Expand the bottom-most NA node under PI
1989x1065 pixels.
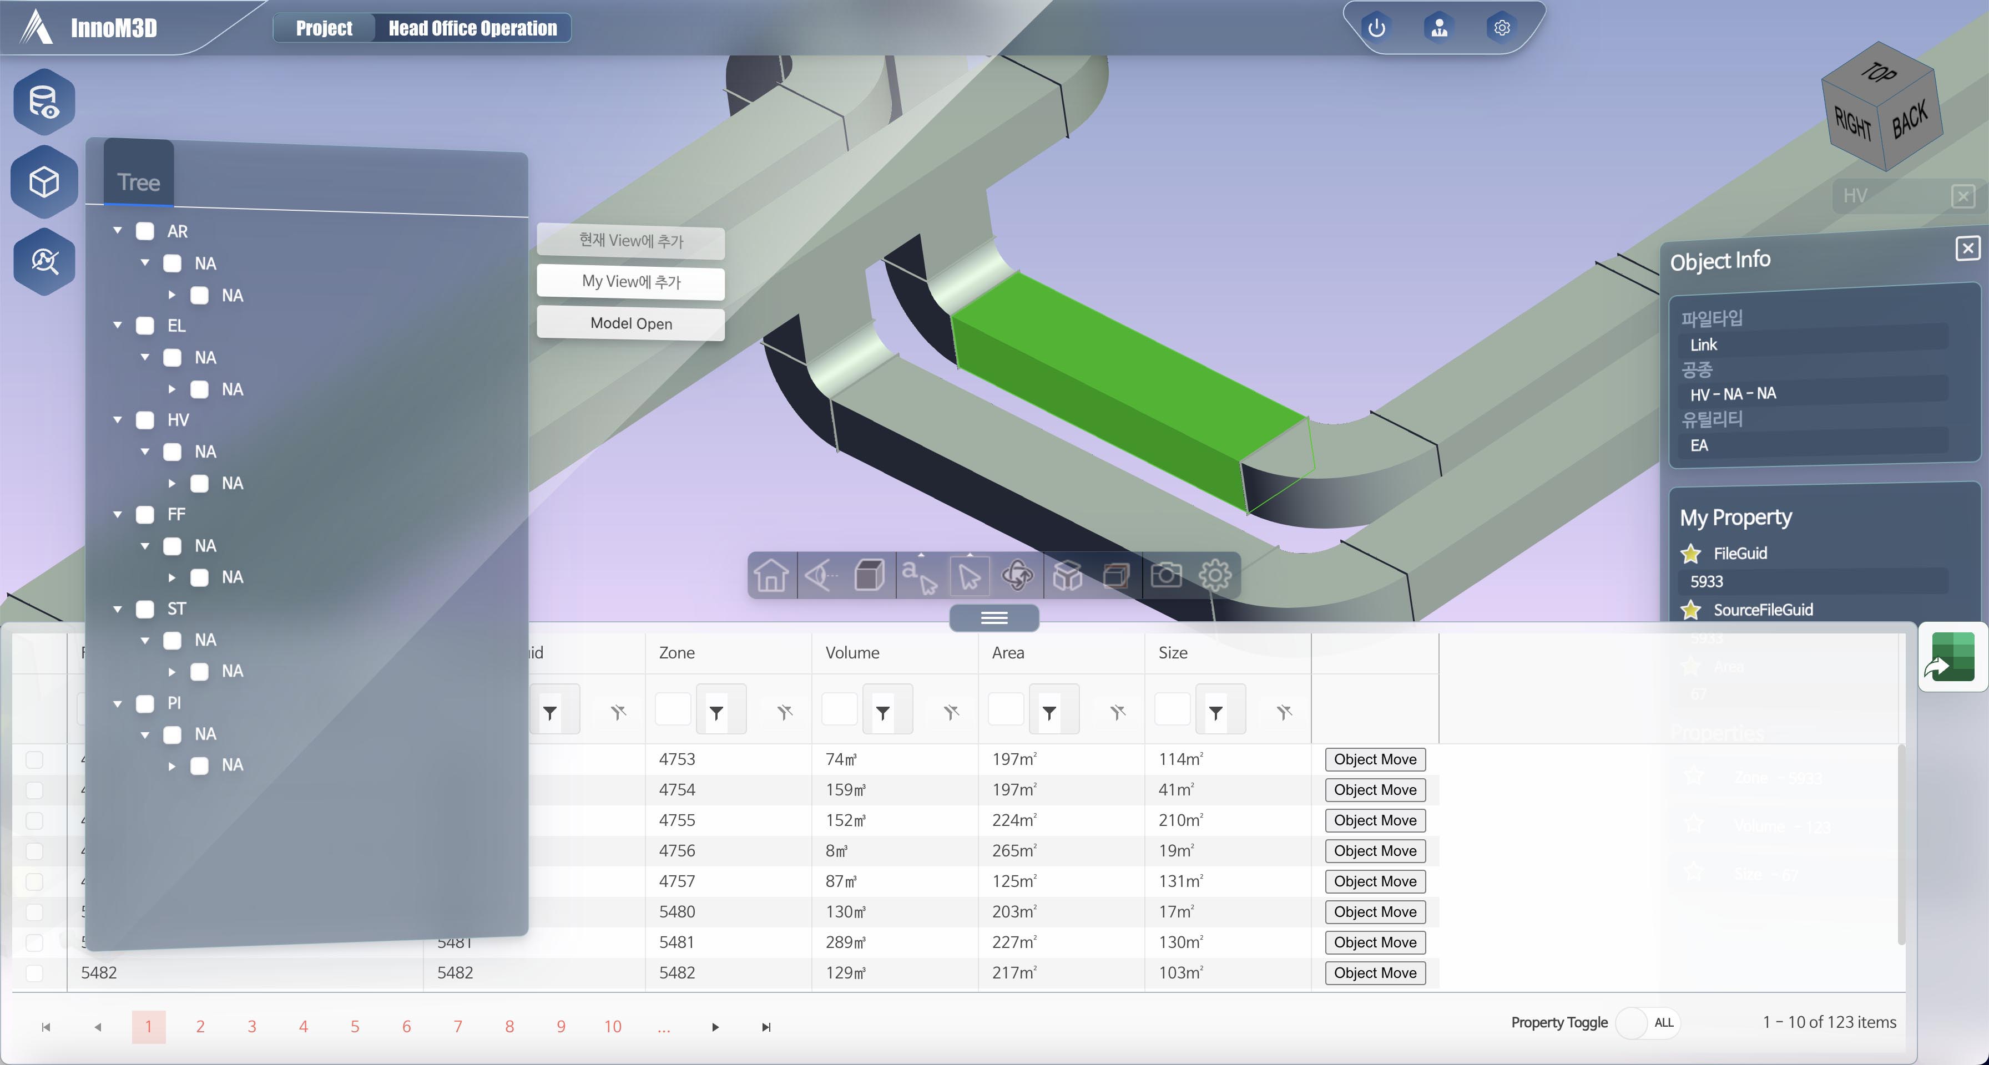(172, 767)
